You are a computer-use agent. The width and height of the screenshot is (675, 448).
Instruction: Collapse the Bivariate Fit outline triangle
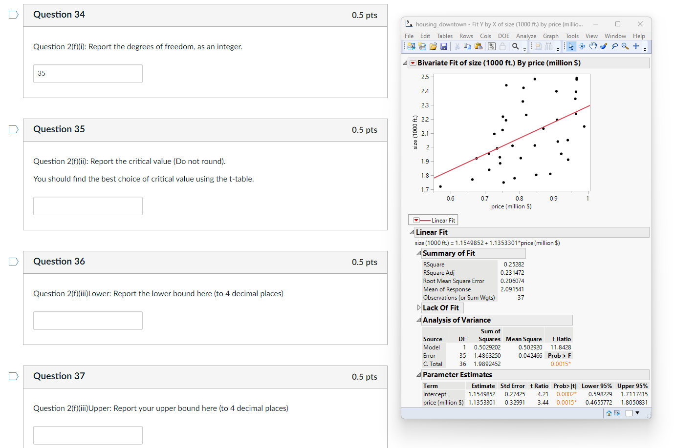click(x=405, y=63)
